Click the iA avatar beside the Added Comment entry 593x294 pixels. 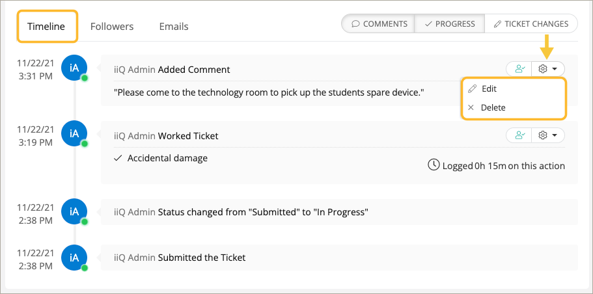click(74, 67)
